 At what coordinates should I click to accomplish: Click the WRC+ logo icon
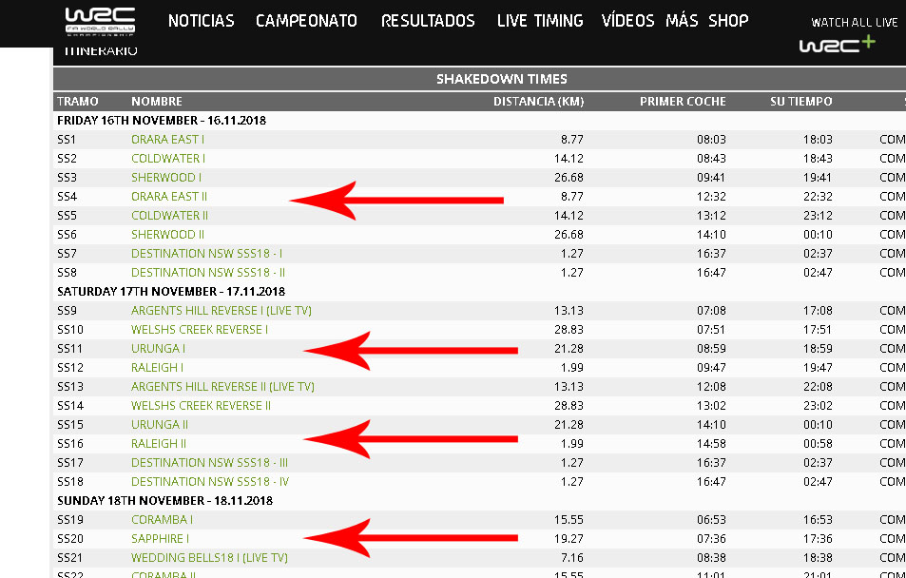pos(837,44)
